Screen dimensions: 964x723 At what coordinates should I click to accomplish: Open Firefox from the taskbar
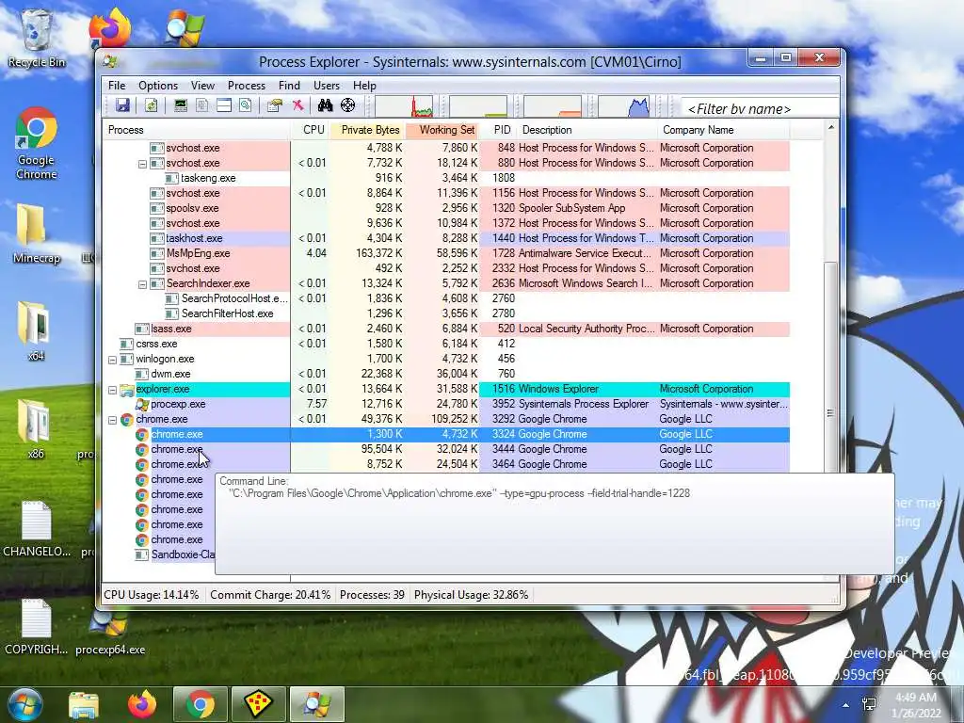point(142,704)
